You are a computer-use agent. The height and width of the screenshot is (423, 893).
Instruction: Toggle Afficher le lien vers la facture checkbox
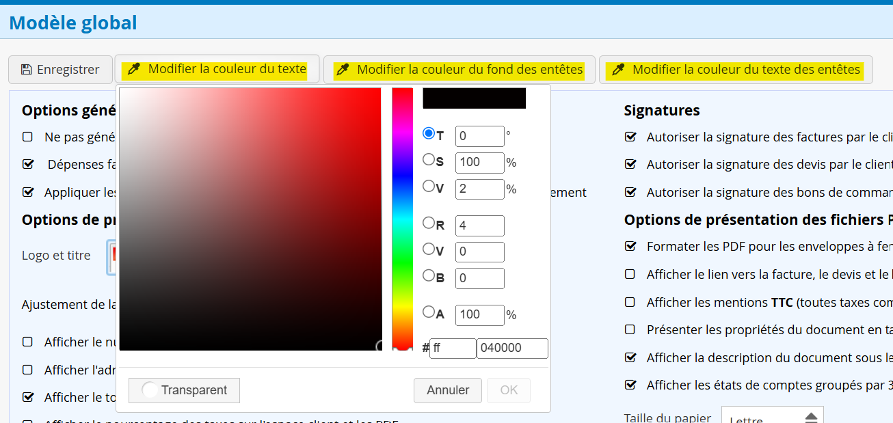click(x=630, y=274)
